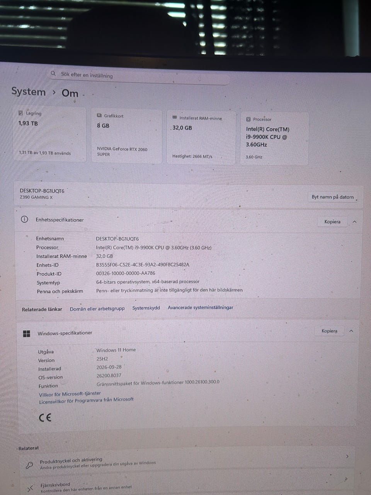Select the Utgåva value Windows 11 Home
Screen dimensions: 371x495
[x=116, y=350]
